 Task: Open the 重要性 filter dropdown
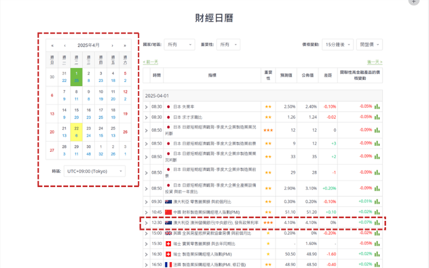(x=229, y=45)
